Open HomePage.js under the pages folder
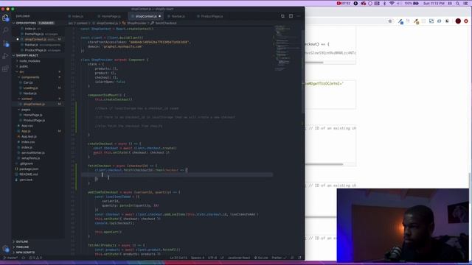Viewport: 472px width, 265px height. pyautogui.click(x=32, y=115)
